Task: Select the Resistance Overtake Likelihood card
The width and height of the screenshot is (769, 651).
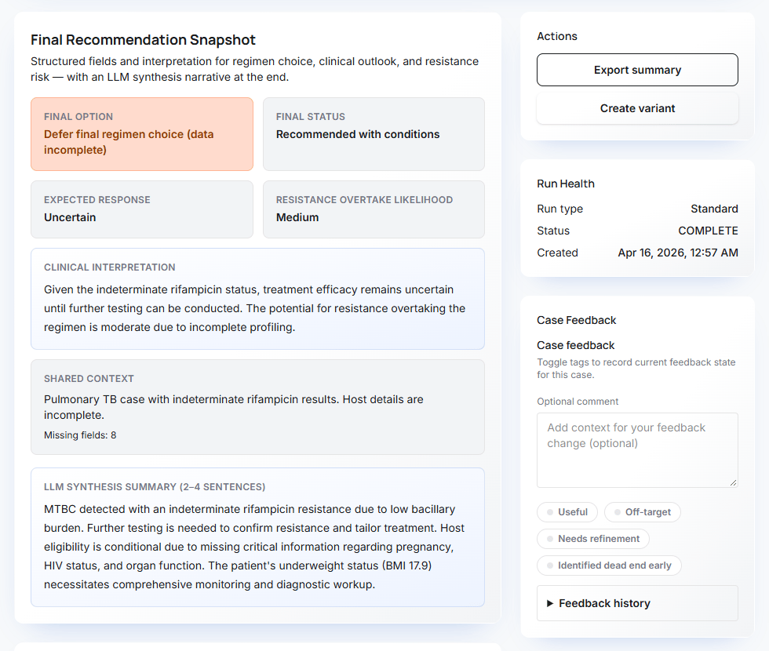Action: point(374,209)
